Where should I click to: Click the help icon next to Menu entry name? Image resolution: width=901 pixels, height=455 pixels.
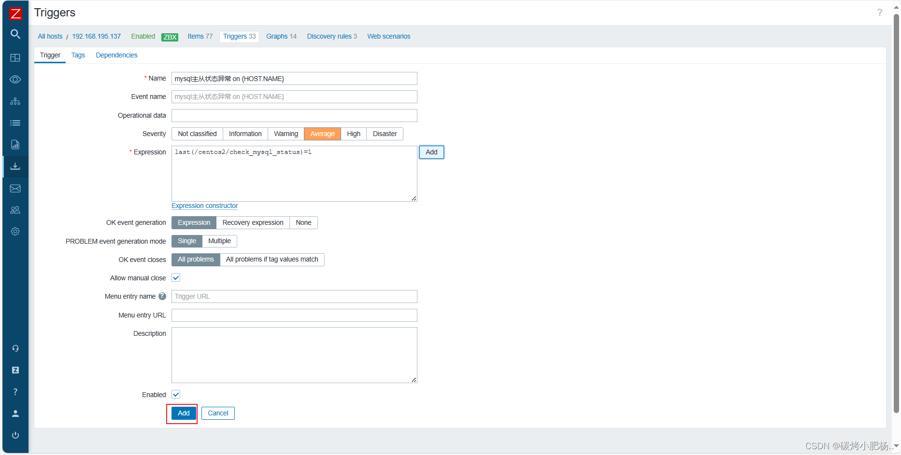pyautogui.click(x=162, y=296)
